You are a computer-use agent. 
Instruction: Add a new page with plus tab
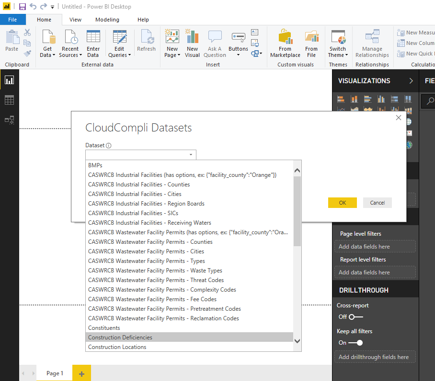coord(81,374)
